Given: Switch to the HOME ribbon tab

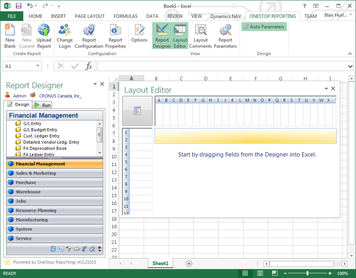Looking at the screenshot, I should pyautogui.click(x=36, y=16).
